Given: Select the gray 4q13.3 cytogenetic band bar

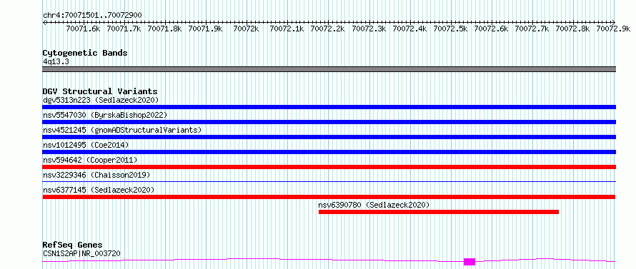Looking at the screenshot, I should 329,69.
